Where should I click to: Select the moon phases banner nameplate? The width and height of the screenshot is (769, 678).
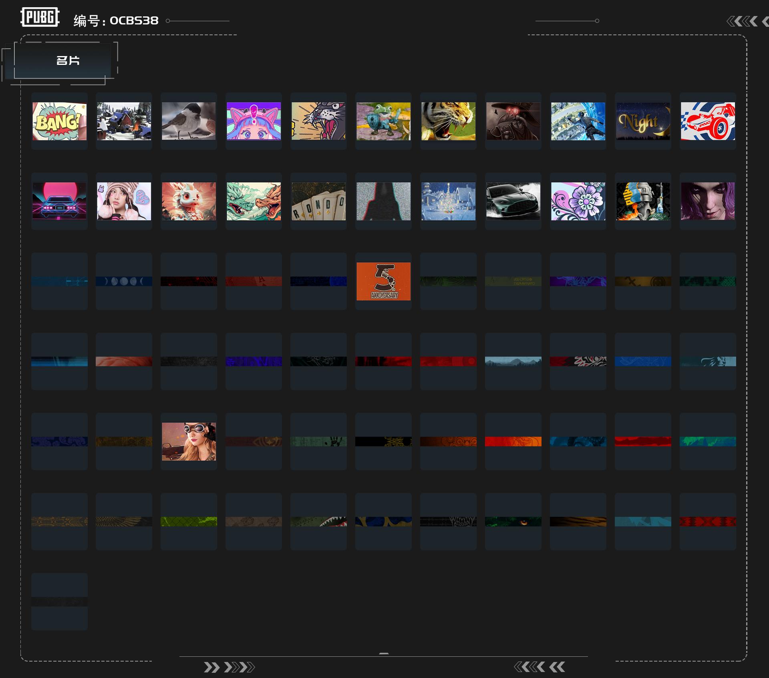tap(124, 281)
